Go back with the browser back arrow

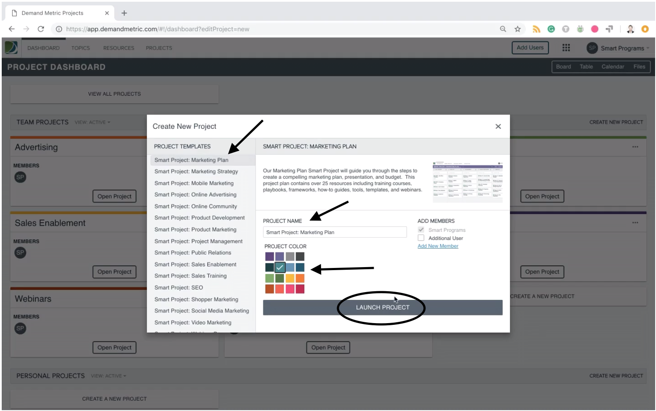(12, 29)
